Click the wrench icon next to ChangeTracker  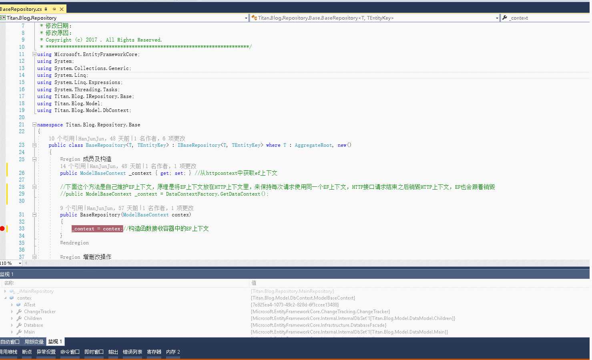(19, 312)
